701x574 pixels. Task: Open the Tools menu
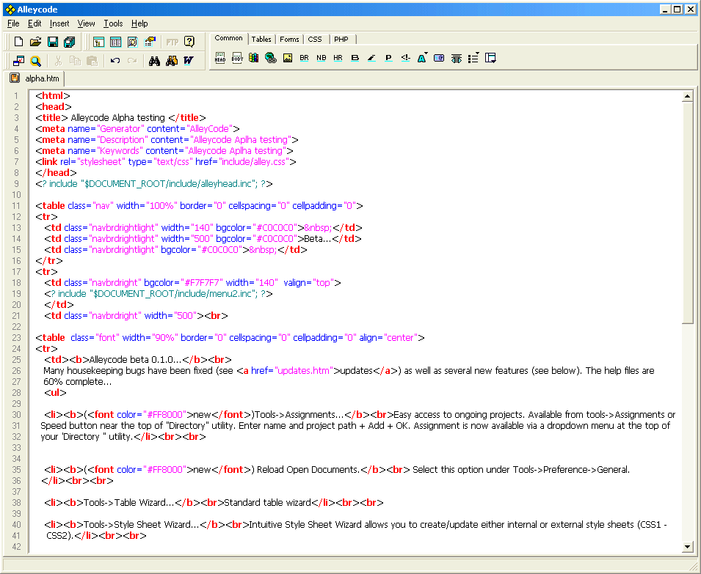click(x=113, y=23)
